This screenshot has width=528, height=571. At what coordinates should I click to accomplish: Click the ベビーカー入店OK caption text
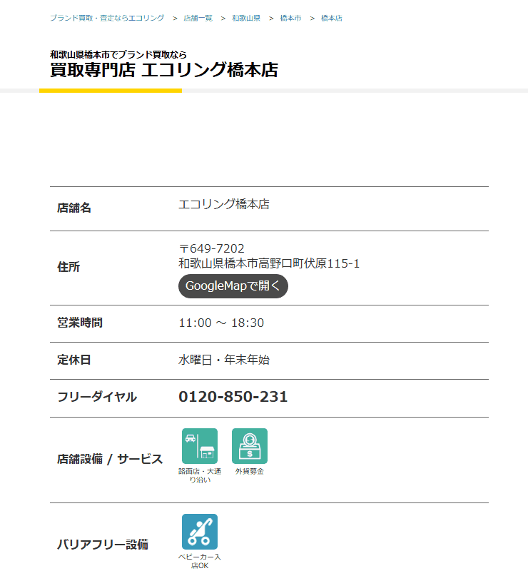click(x=200, y=561)
